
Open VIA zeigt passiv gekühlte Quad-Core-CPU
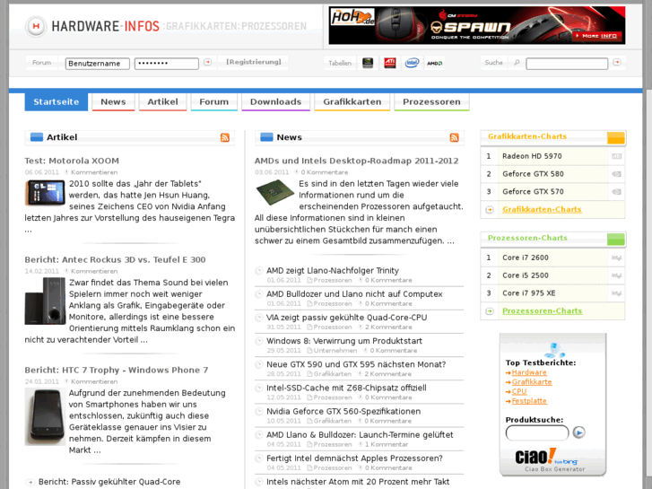click(x=346, y=318)
